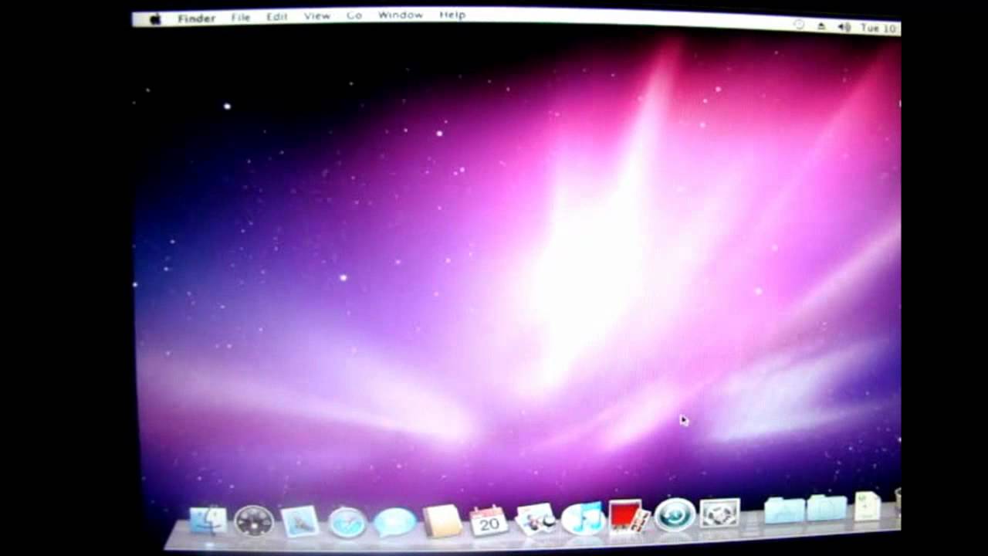Open iCal calendar showing 20
Image resolution: width=988 pixels, height=556 pixels.
(x=489, y=520)
